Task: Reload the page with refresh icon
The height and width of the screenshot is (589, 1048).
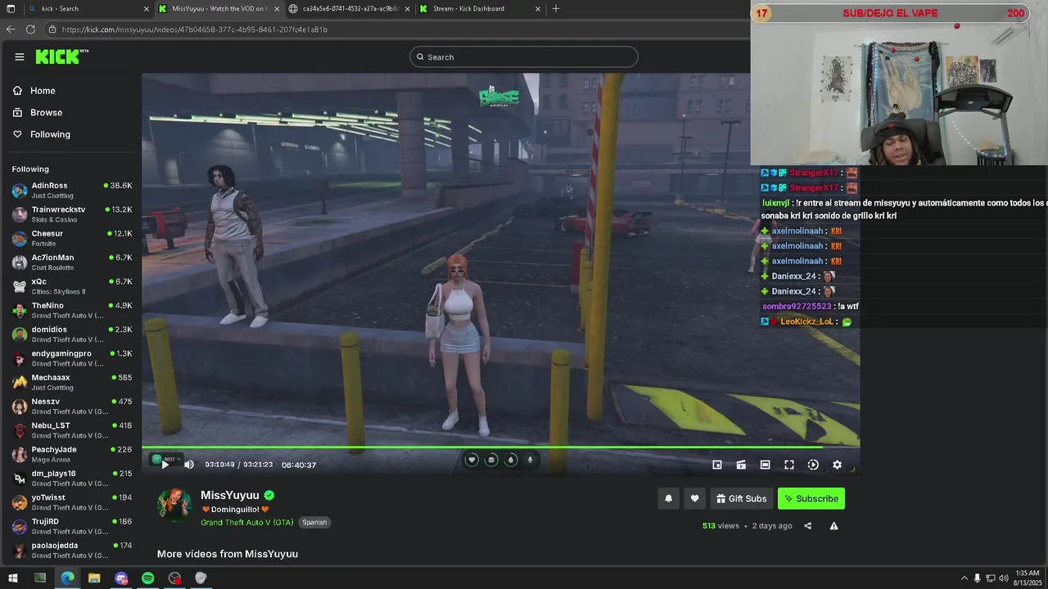Action: [30, 29]
